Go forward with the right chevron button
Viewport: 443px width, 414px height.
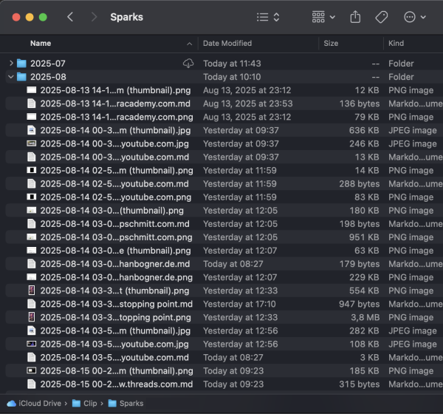tap(94, 17)
